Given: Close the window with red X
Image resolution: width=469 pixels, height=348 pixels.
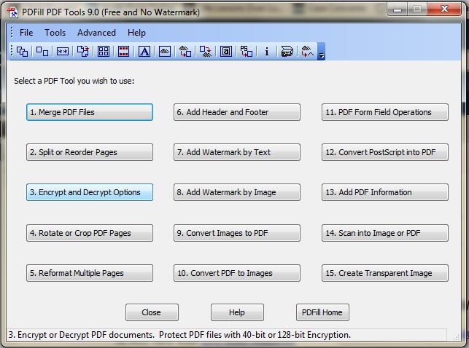Looking at the screenshot, I should [x=444, y=9].
